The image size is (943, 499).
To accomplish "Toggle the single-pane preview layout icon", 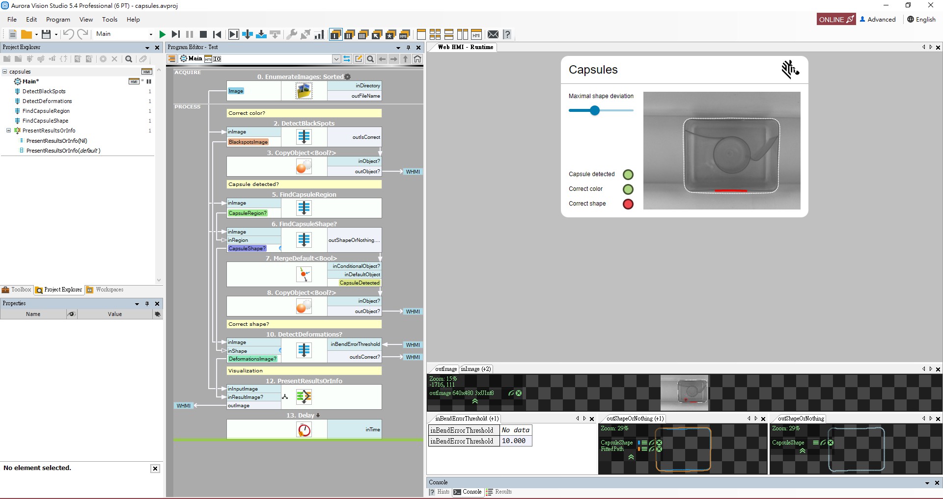I will [421, 34].
